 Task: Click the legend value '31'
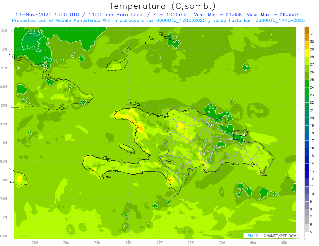(x=312, y=34)
